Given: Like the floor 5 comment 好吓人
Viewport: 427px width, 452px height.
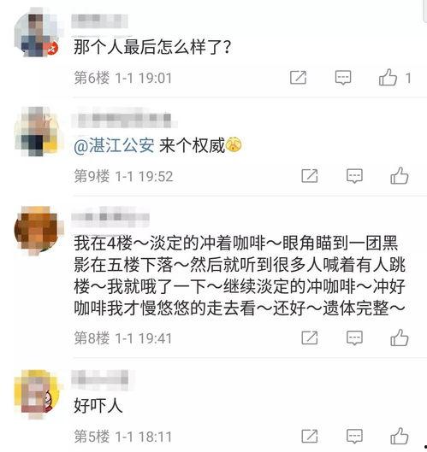Looking at the screenshot, I should point(400,436).
